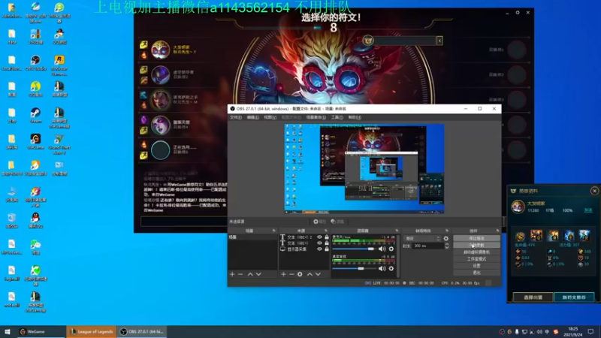Move the source down in the sources list
Viewport: 601px width, 338px height.
click(x=318, y=274)
